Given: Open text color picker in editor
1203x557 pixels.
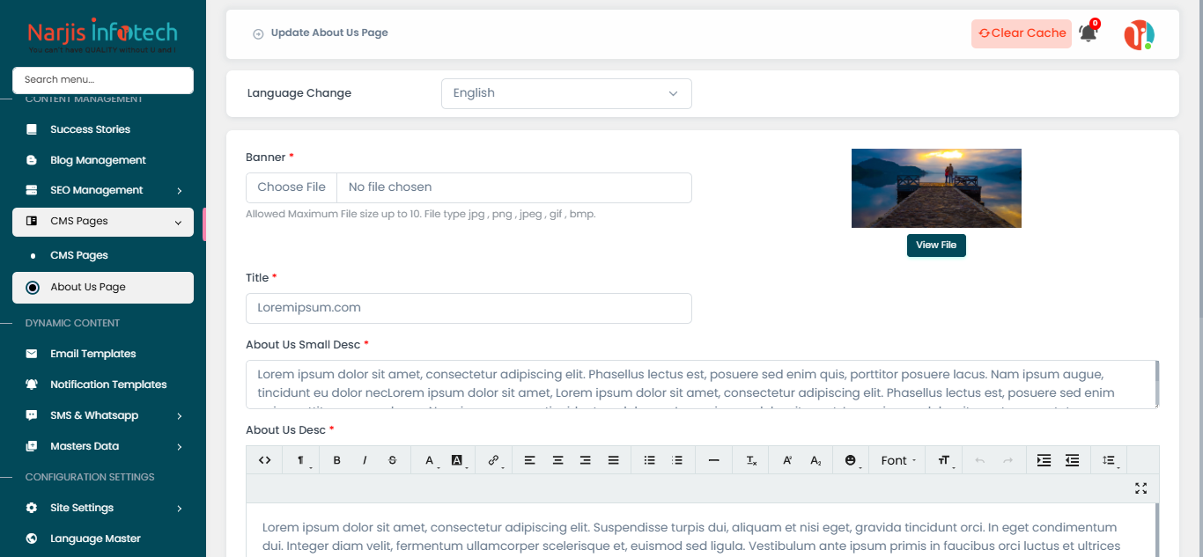Looking at the screenshot, I should click(x=431, y=460).
